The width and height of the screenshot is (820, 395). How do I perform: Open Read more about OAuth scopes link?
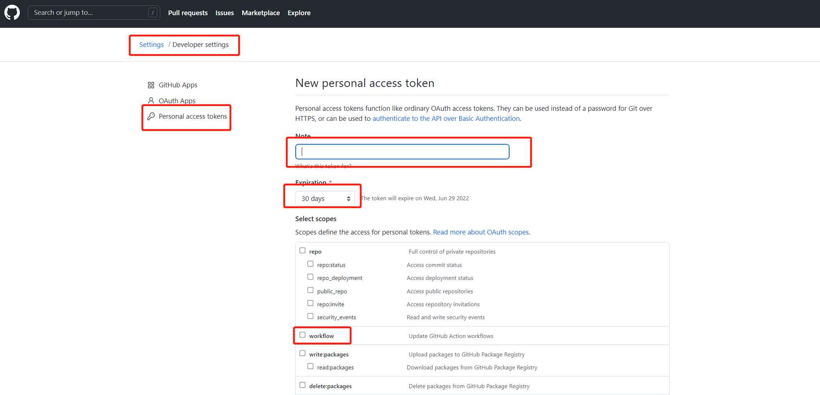[481, 232]
